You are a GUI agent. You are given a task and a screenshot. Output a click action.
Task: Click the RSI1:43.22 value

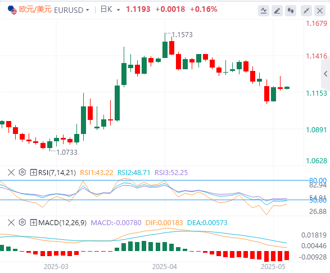[97, 173]
